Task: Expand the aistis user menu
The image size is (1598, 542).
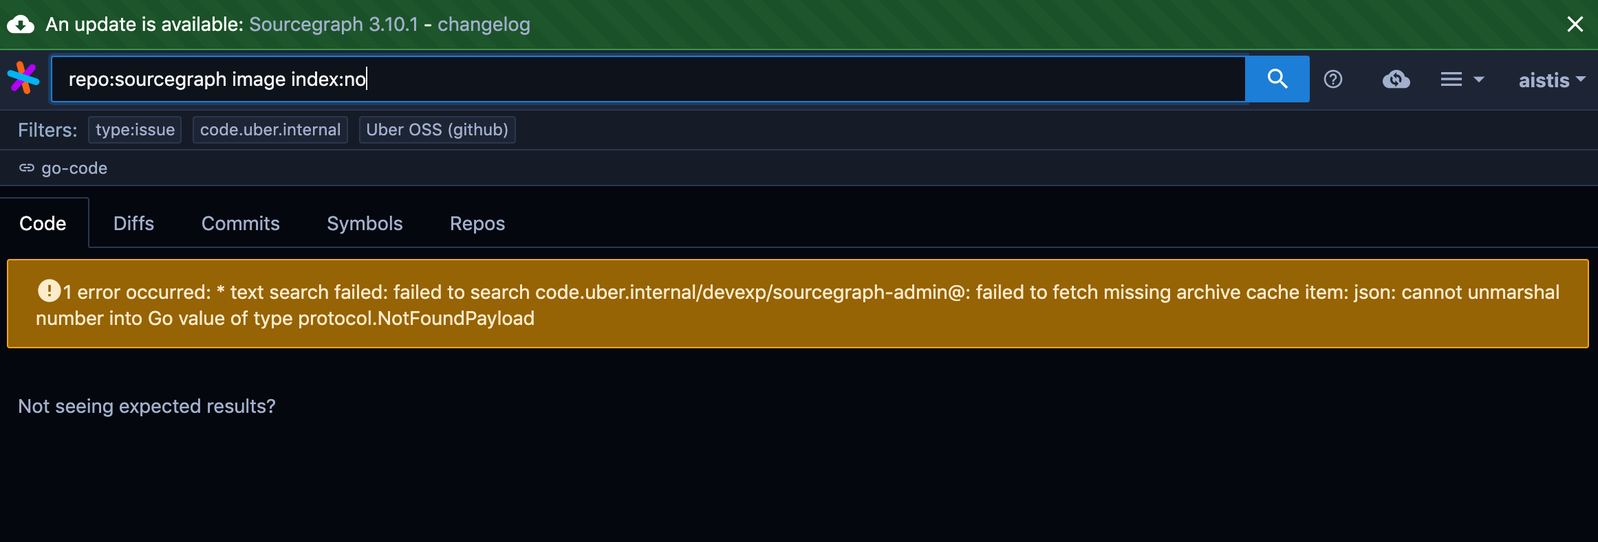Action: pos(1552,80)
